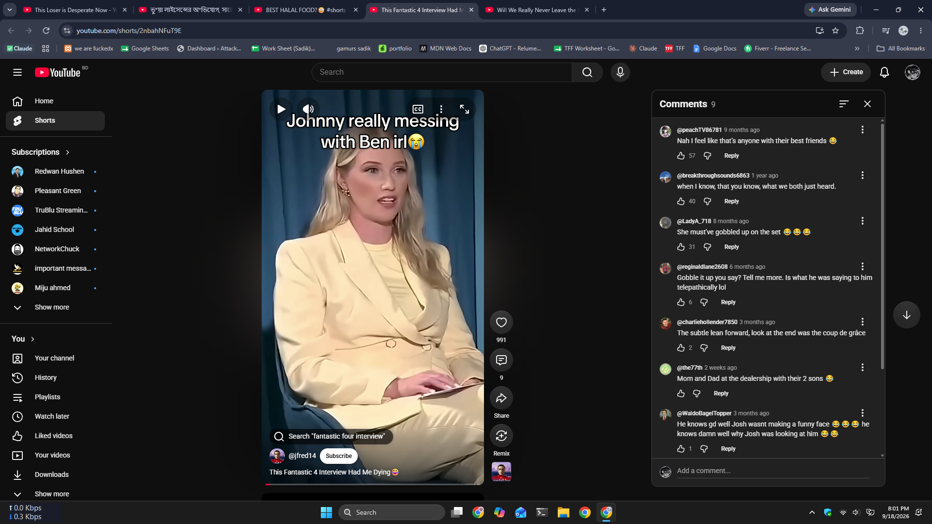Thumbs up the @peachTV86781 comment
Image resolution: width=932 pixels, height=524 pixels.
681,156
